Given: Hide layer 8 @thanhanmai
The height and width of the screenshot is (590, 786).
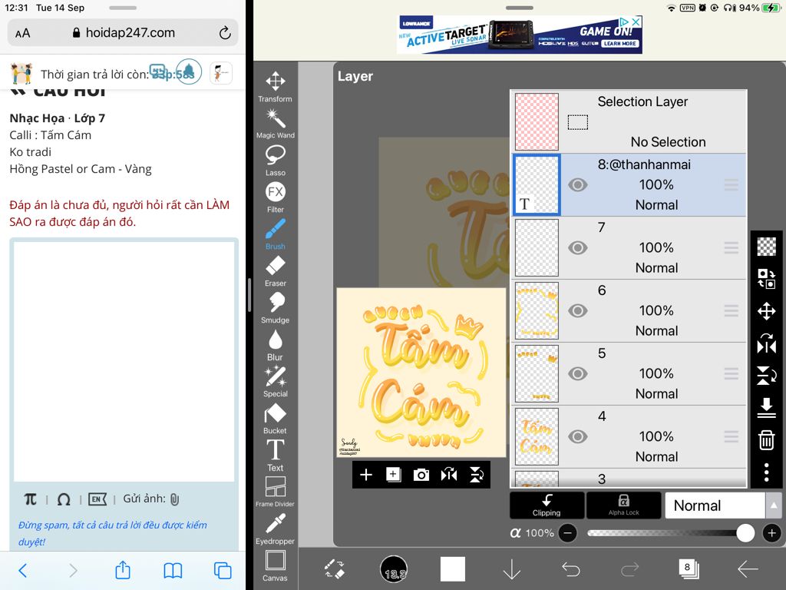Looking at the screenshot, I should point(577,185).
